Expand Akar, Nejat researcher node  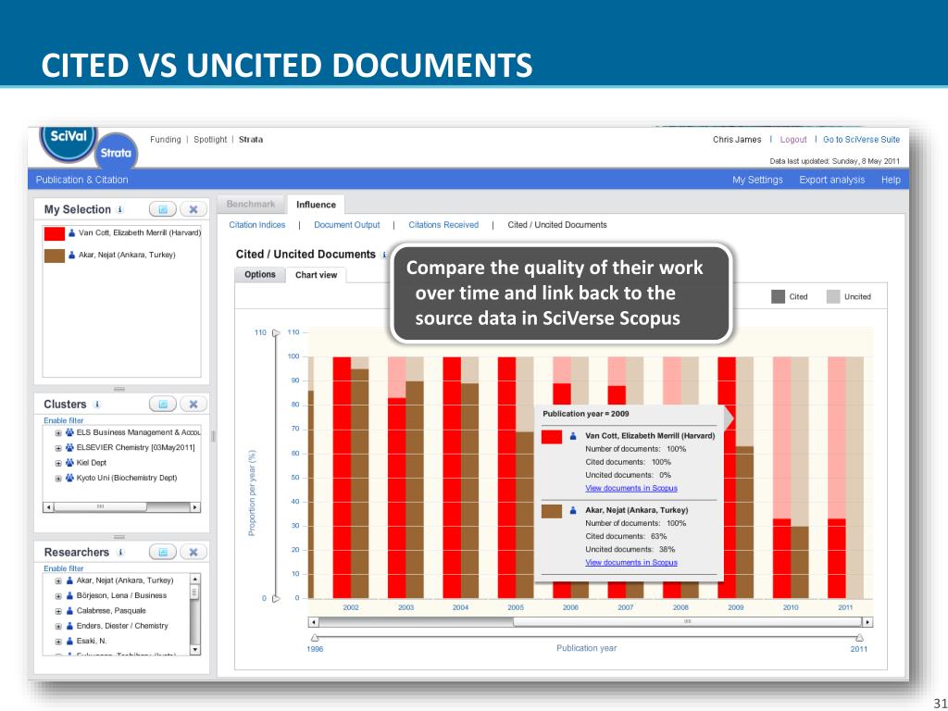pos(58,581)
